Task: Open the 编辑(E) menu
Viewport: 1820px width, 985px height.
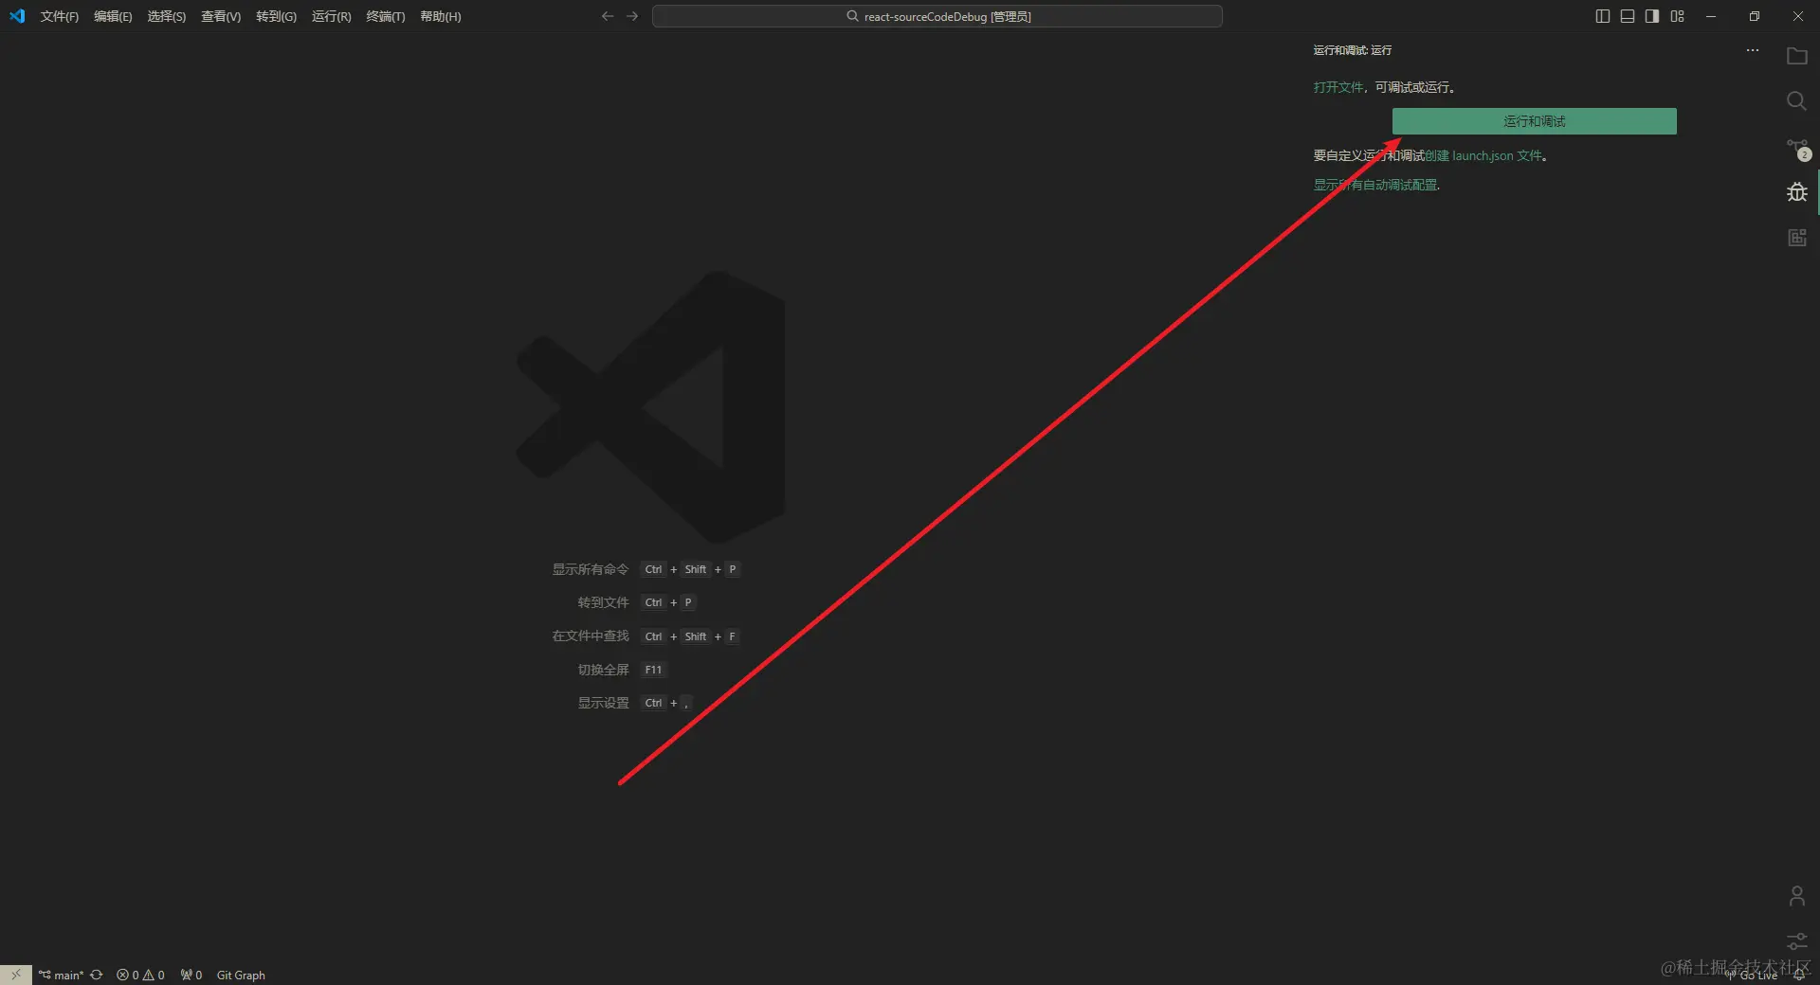Action: 113,16
